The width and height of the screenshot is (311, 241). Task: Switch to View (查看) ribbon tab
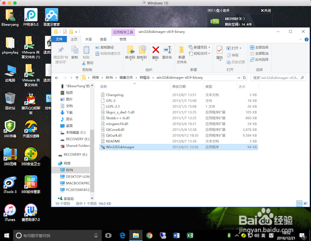click(103, 39)
